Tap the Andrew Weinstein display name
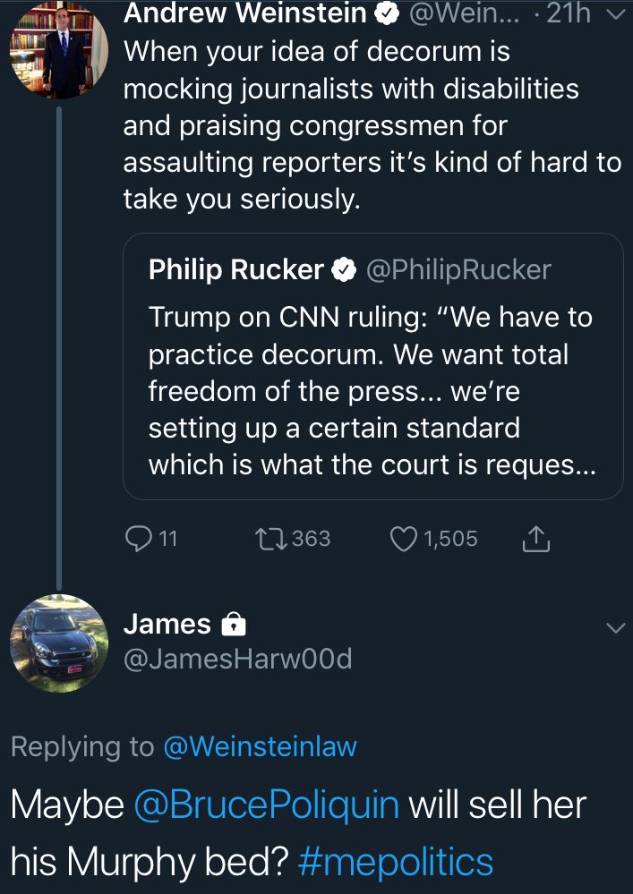 245,13
